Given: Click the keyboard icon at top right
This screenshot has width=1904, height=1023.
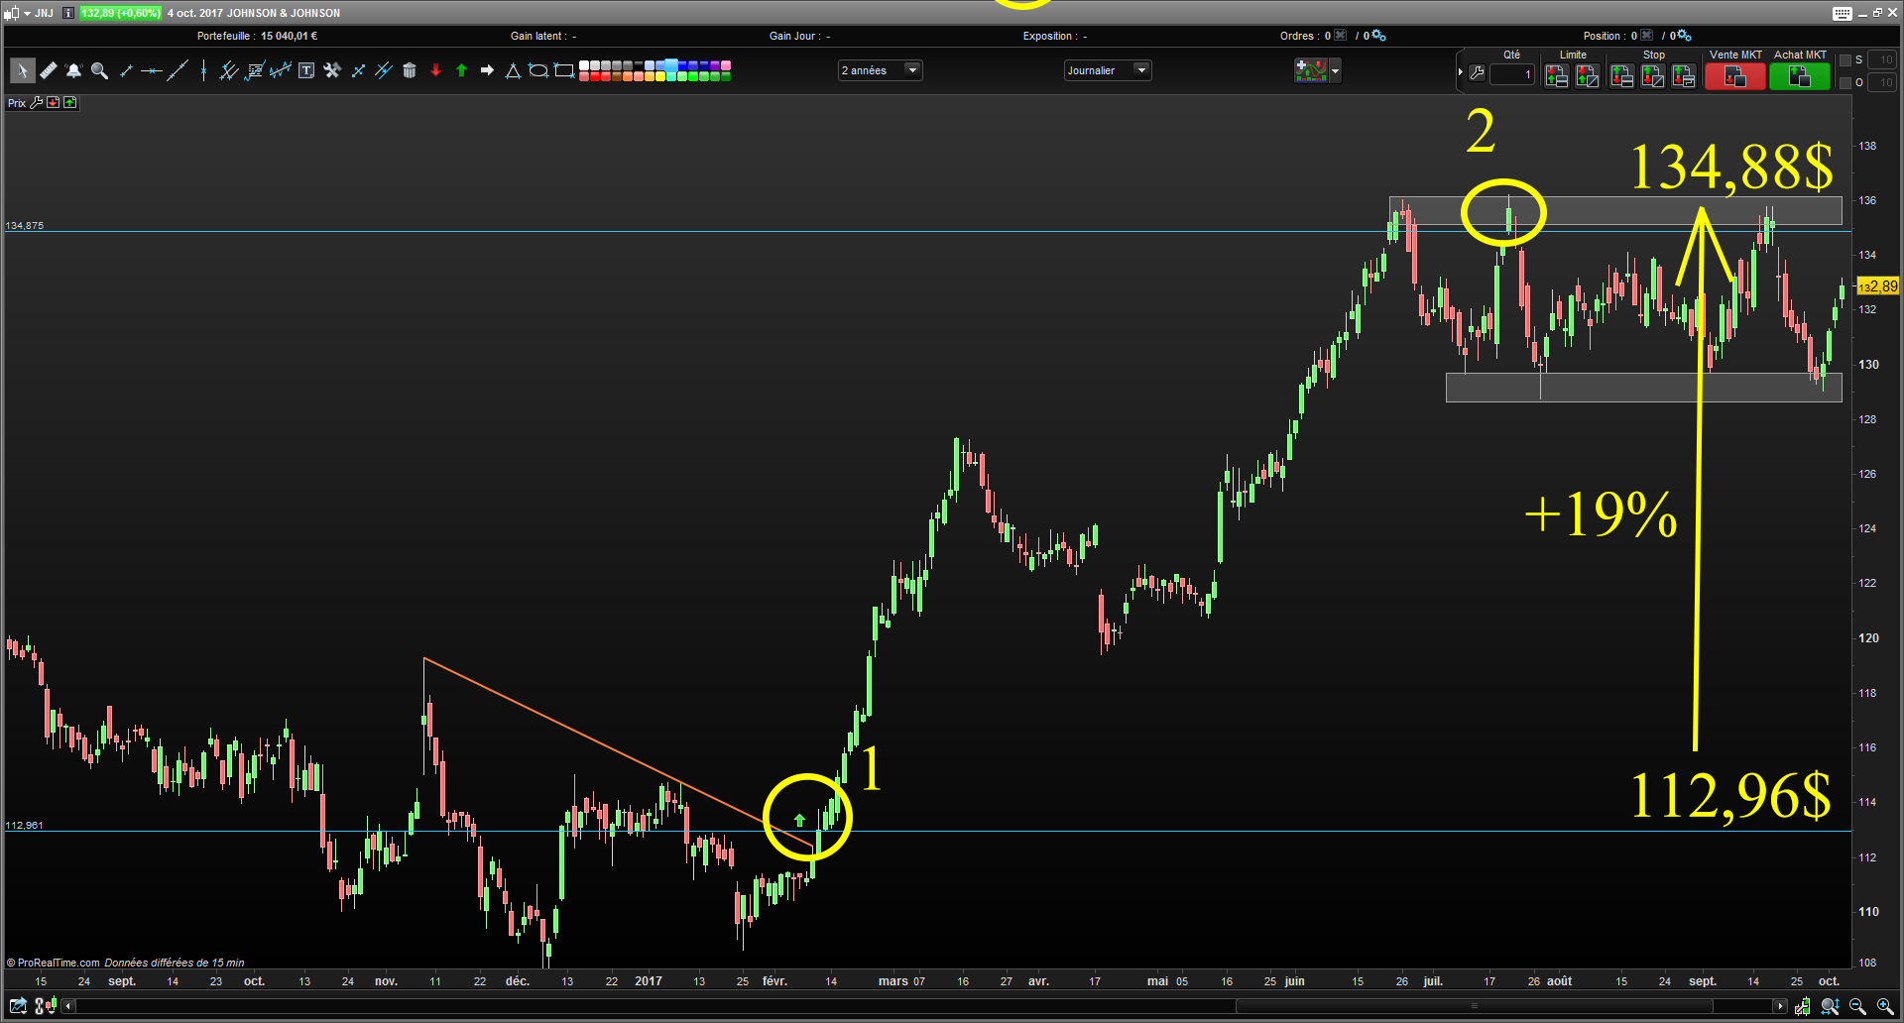Looking at the screenshot, I should pyautogui.click(x=1843, y=13).
